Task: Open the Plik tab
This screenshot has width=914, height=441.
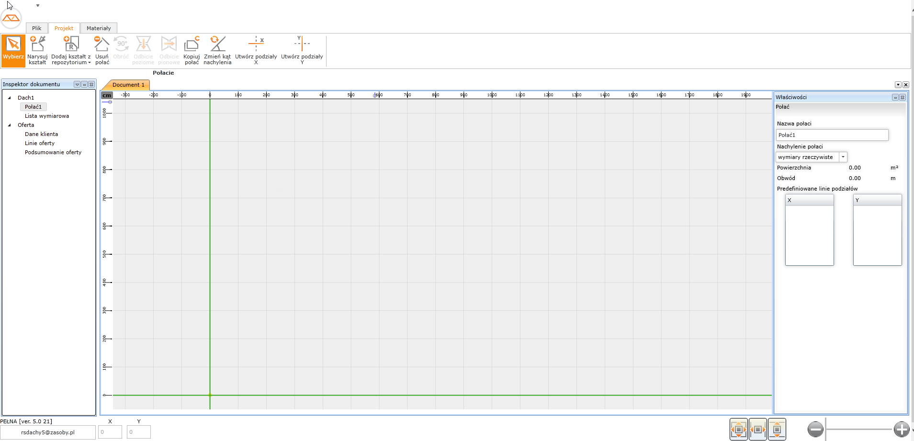Action: 37,28
